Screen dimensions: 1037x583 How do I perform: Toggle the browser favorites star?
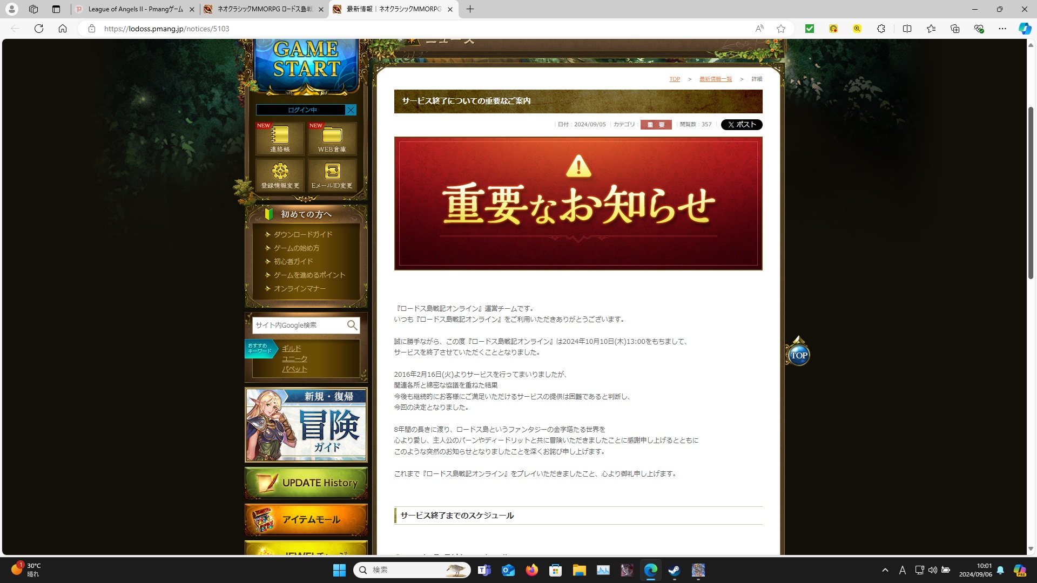pyautogui.click(x=781, y=29)
